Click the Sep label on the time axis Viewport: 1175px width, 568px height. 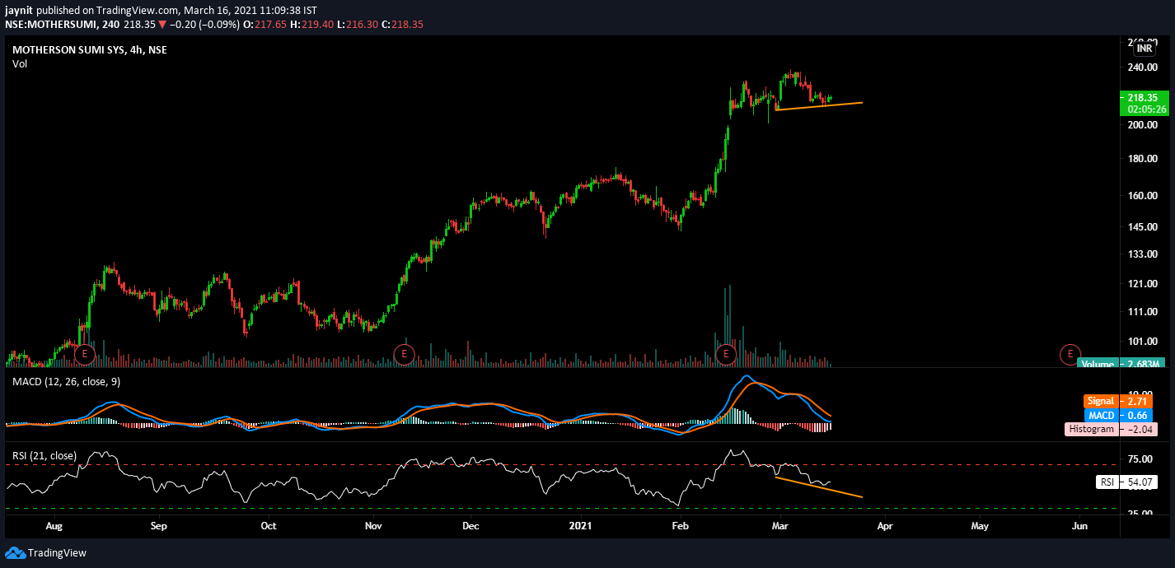tap(159, 524)
